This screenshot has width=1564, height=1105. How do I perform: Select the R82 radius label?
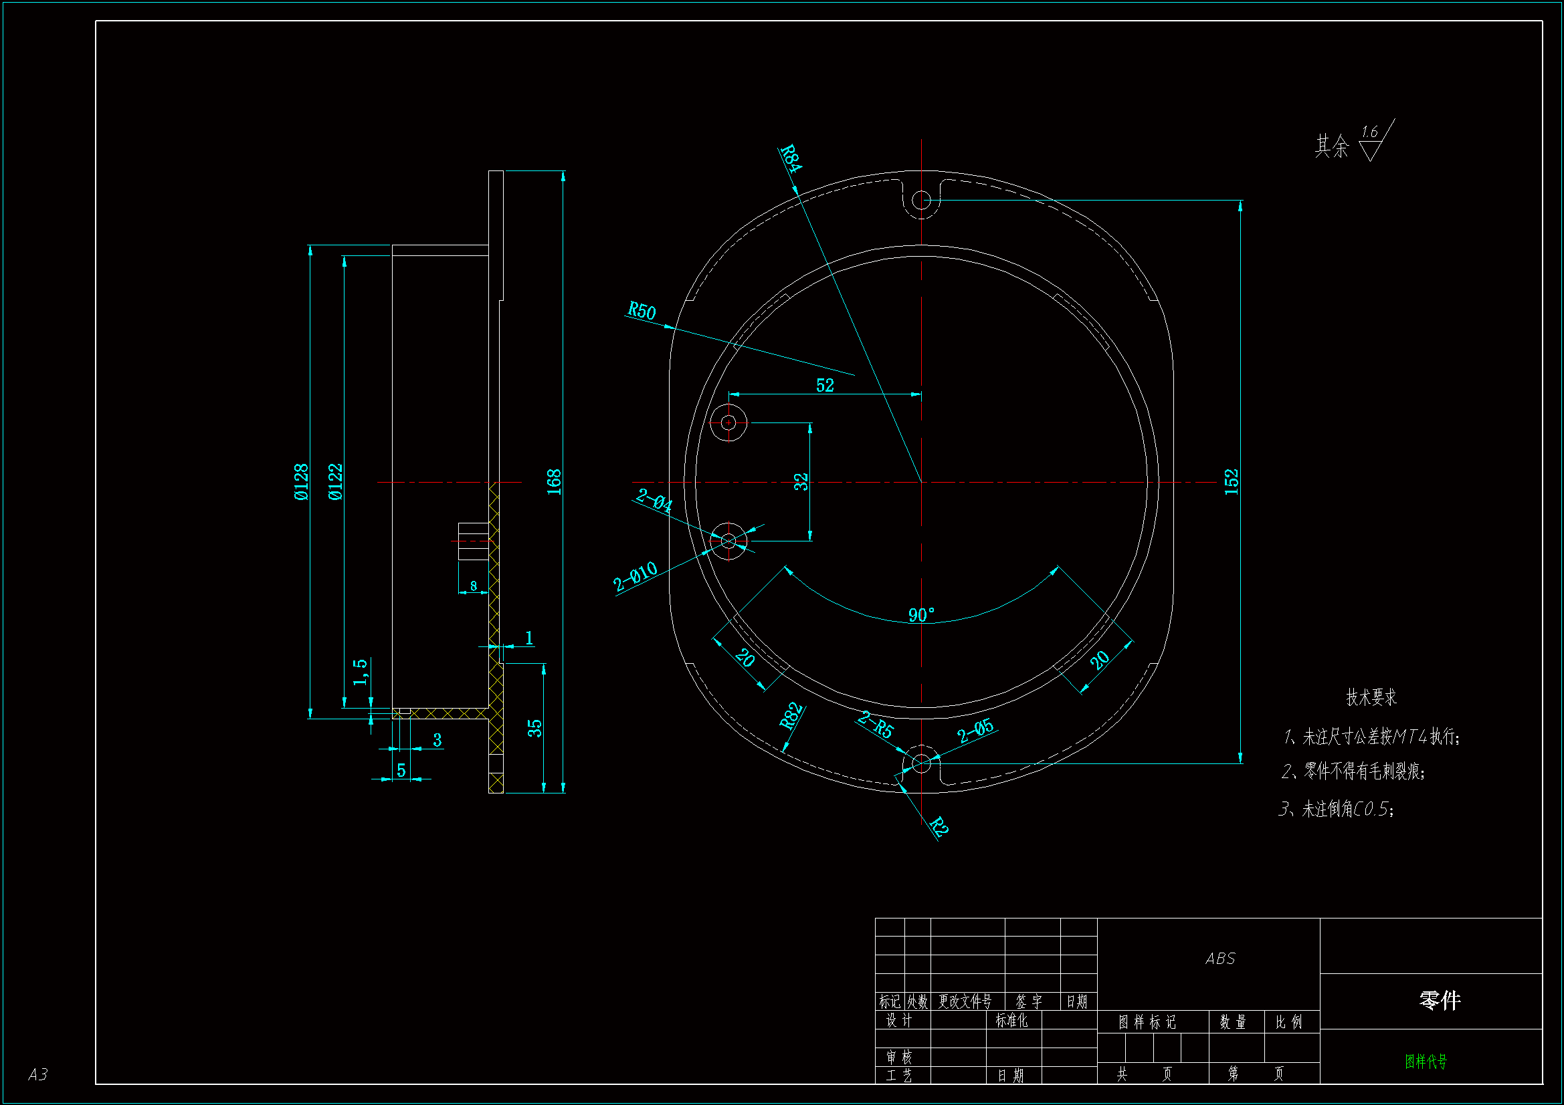(x=791, y=716)
